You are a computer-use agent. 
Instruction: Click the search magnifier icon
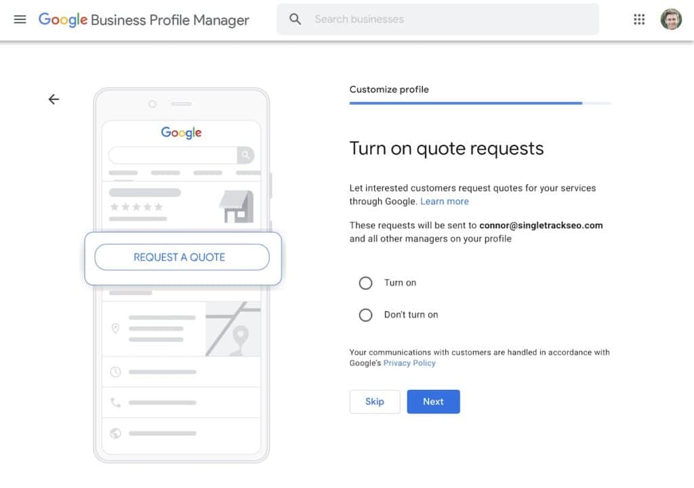(x=295, y=20)
